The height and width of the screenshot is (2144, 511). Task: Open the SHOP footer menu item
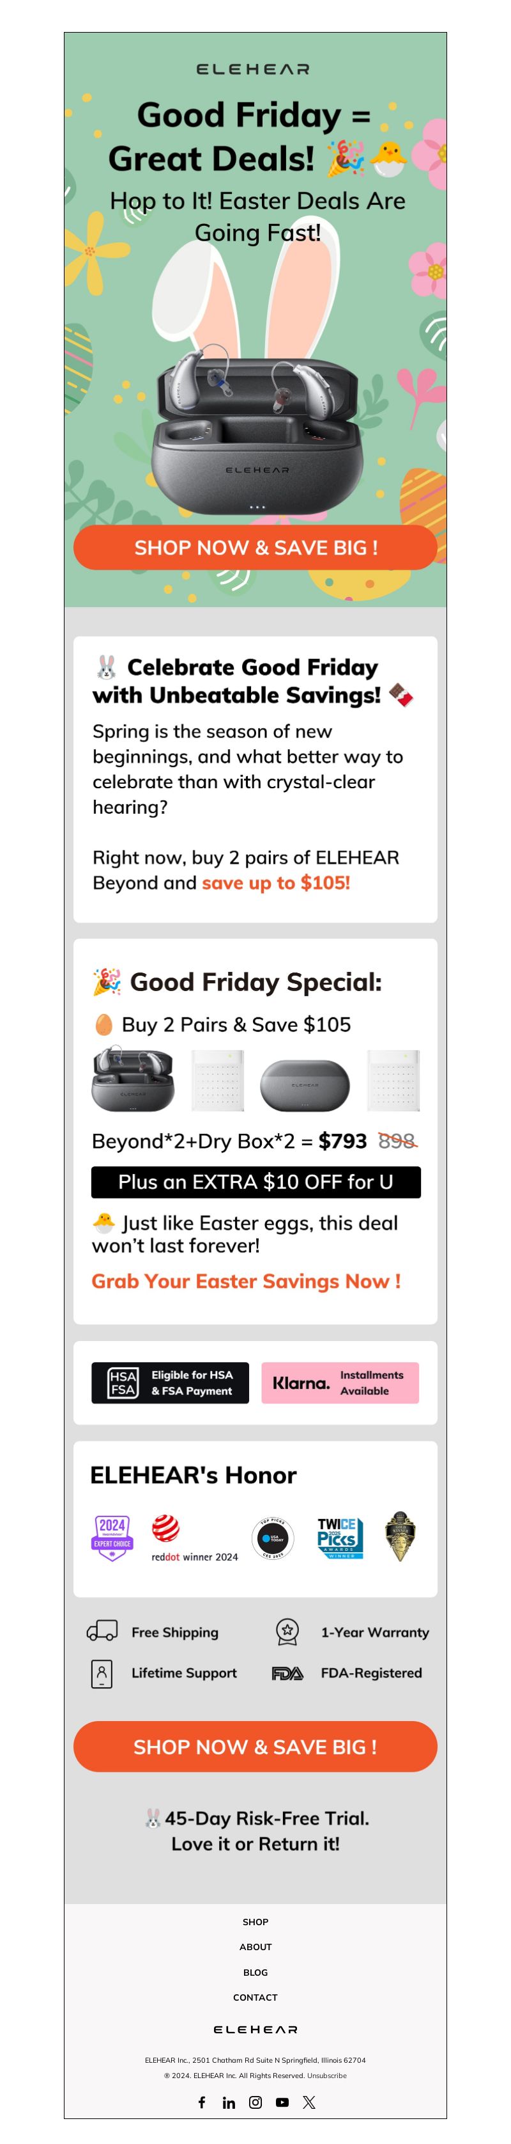tap(255, 1922)
